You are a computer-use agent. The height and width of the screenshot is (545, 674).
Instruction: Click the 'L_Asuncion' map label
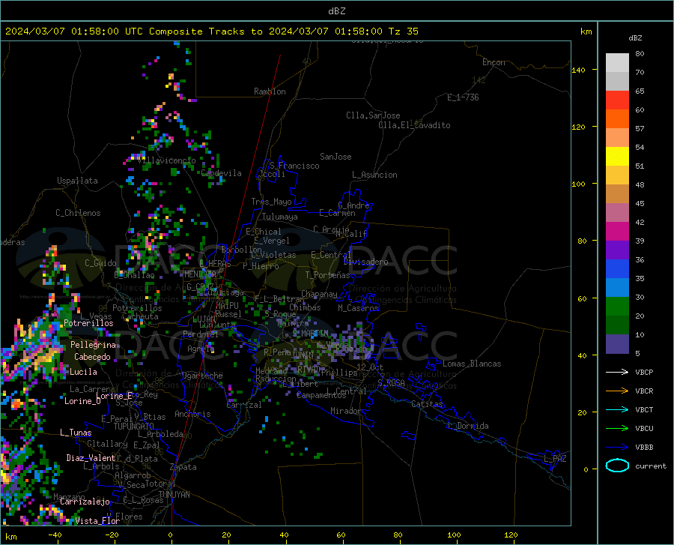coord(374,175)
